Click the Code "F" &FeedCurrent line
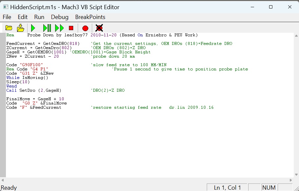Viewport: 299px width, 191px height. tap(33, 107)
